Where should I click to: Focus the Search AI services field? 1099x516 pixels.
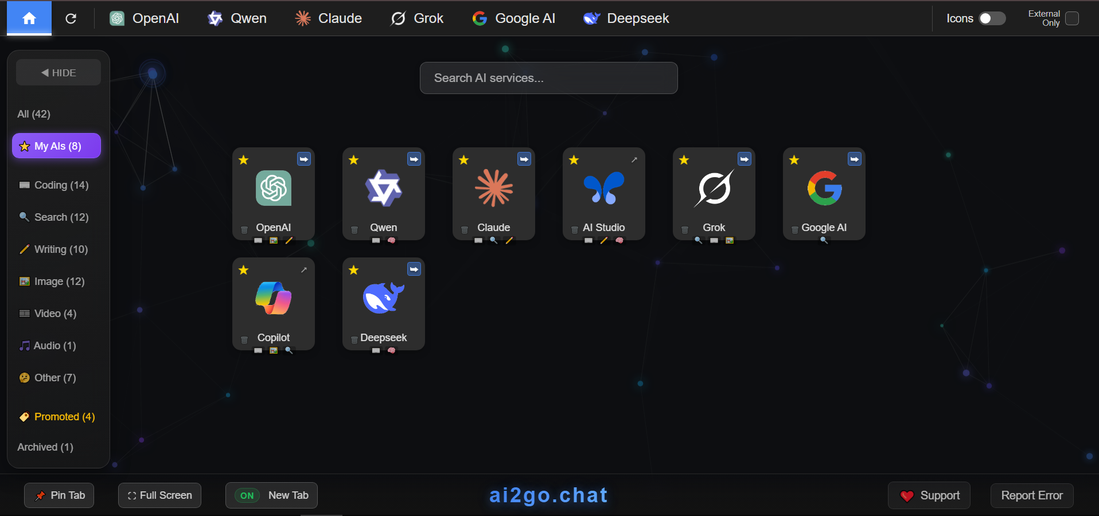pyautogui.click(x=548, y=78)
